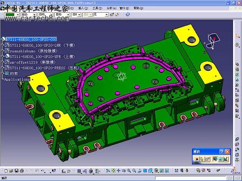This screenshot has width=242, height=181.
Task: Click the What's This help cursor icon
Action: pyautogui.click(x=53, y=171)
